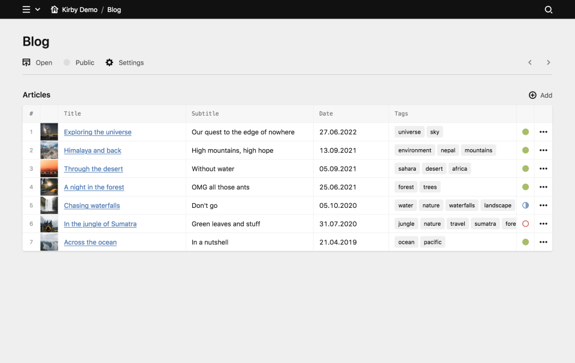Click the green status dot for forest article

525,187
